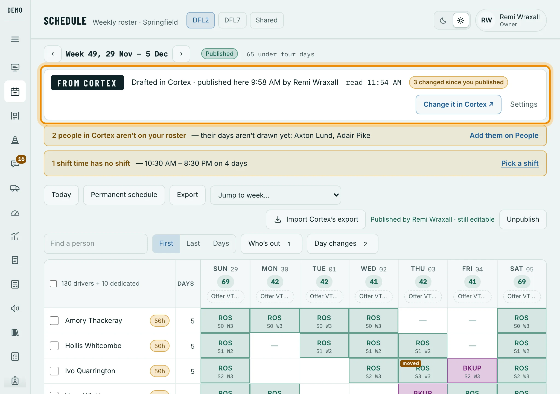Select the calendar schedule sidebar icon
The width and height of the screenshot is (560, 394).
pyautogui.click(x=15, y=92)
